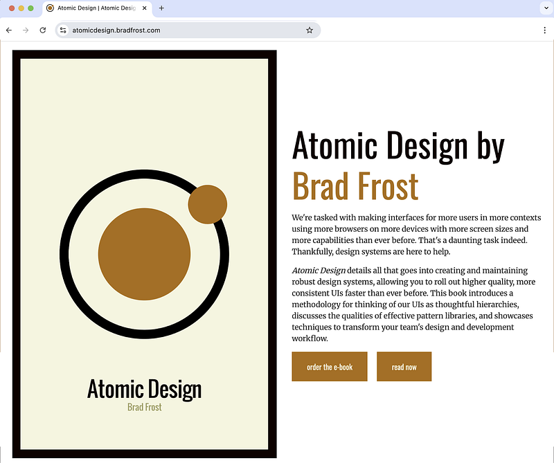This screenshot has height=463, width=554.
Task: Click the Brad Frost heading text
Action: point(355,186)
